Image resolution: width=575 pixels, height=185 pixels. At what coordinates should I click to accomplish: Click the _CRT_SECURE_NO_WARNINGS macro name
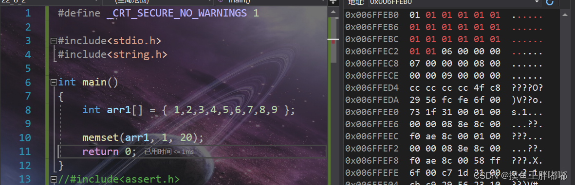[x=177, y=14]
